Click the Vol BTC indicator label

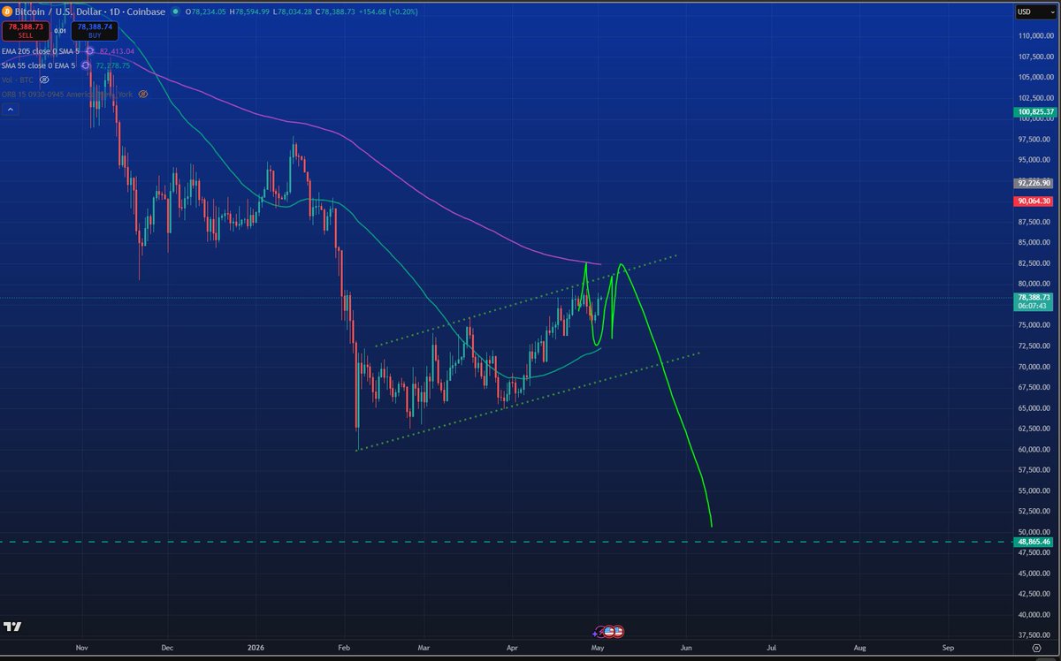click(x=17, y=80)
